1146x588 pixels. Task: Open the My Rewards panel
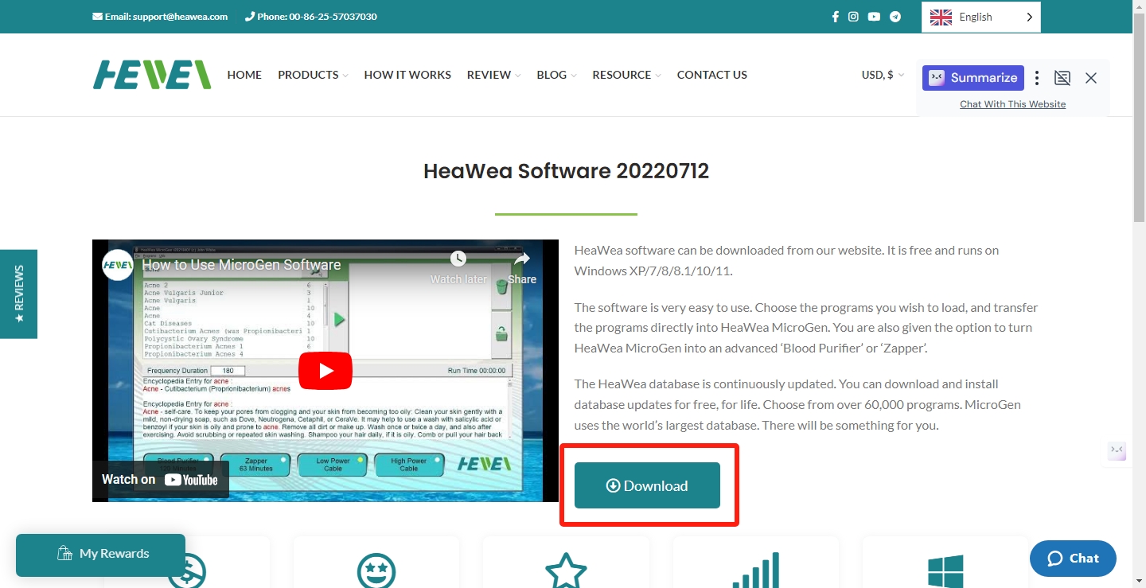point(101,554)
